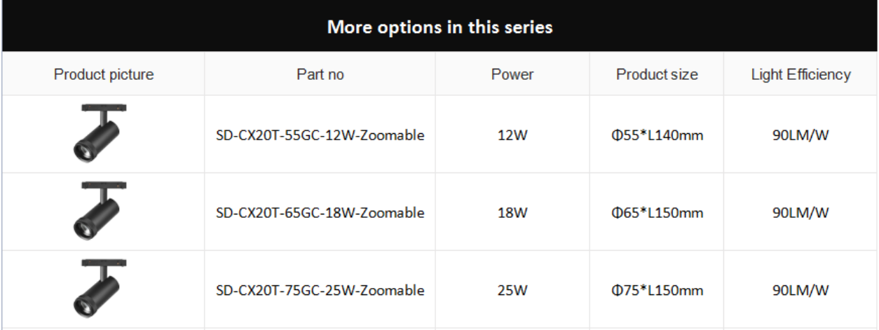This screenshot has width=879, height=330.
Task: Select the 12W power cell
Action: (512, 135)
